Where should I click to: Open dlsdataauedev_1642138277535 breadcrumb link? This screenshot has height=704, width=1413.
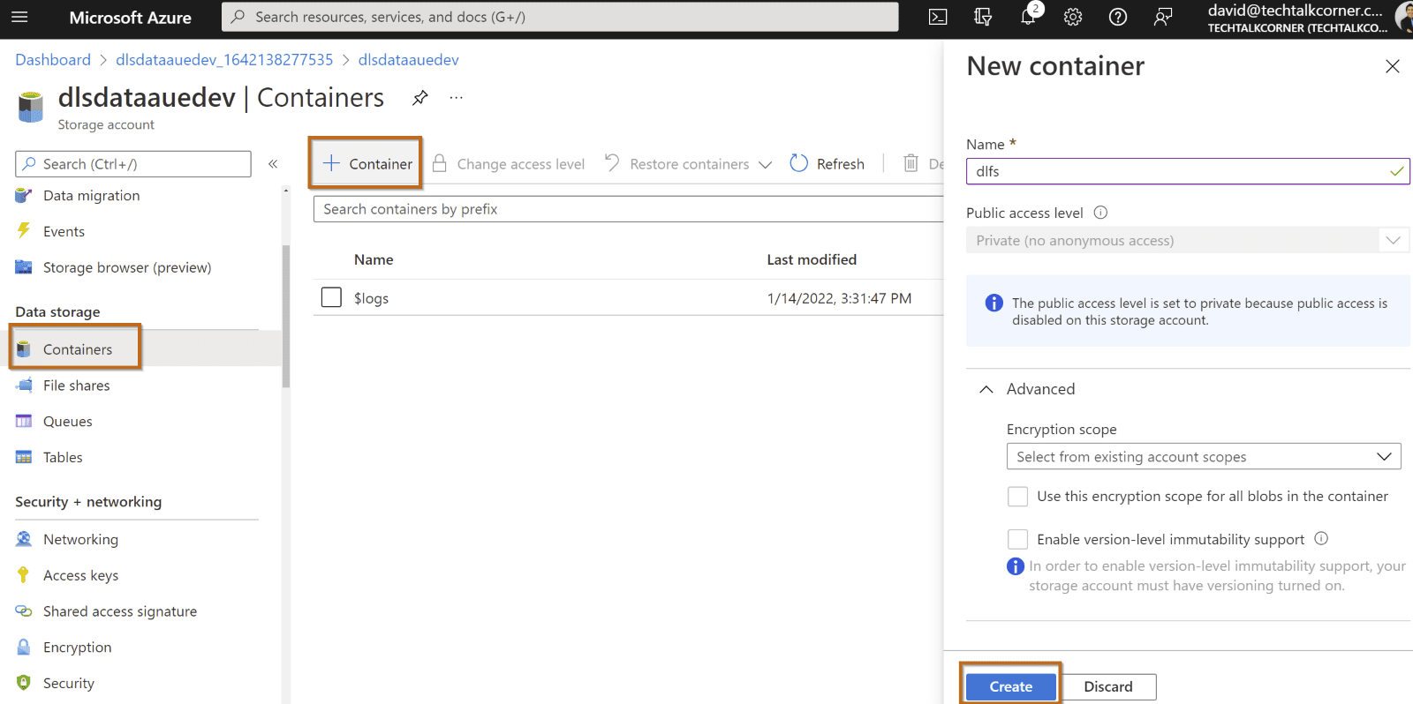coord(224,60)
